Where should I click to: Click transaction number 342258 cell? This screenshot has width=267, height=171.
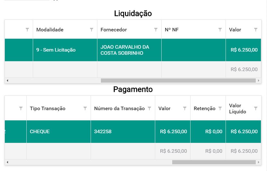click(x=123, y=132)
